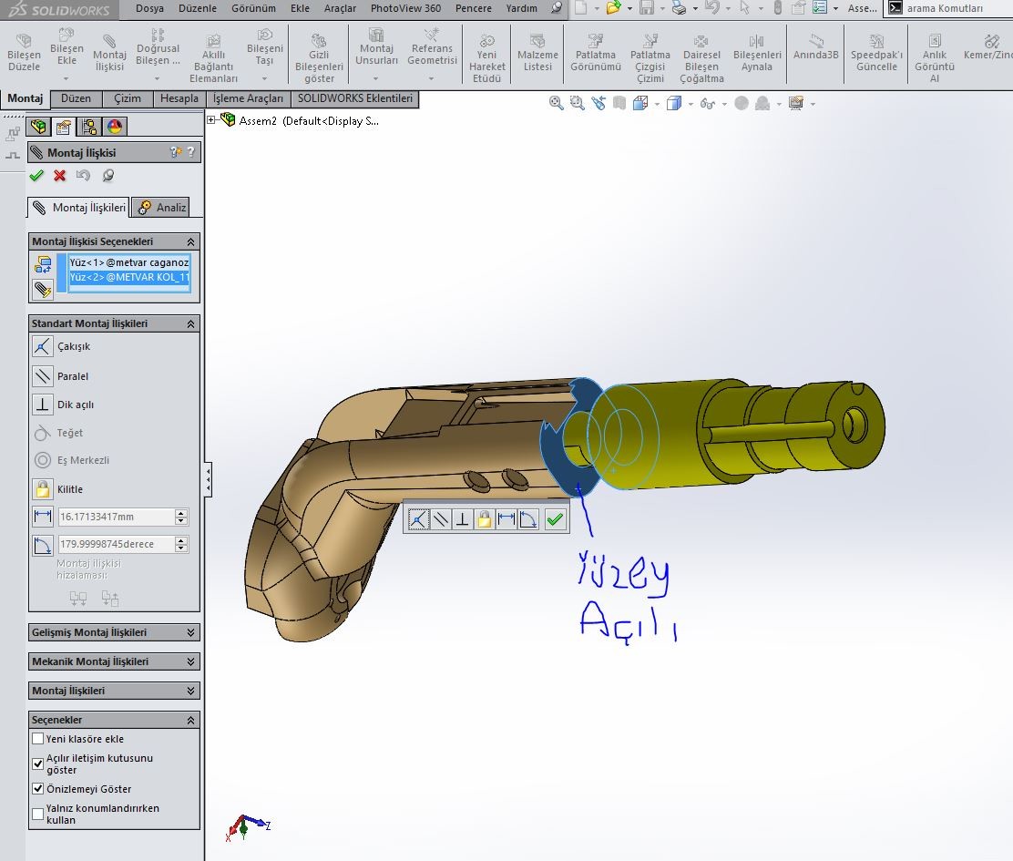This screenshot has height=861, width=1013.
Task: Click the Kilitle lock mate icon
Action: pyautogui.click(x=43, y=489)
